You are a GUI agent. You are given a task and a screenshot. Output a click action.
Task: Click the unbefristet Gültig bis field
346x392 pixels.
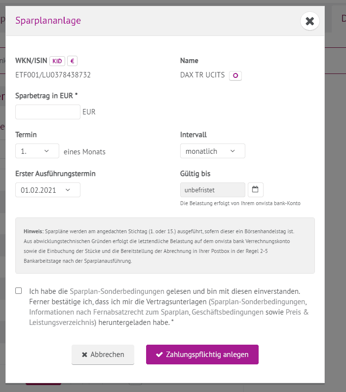coord(212,190)
